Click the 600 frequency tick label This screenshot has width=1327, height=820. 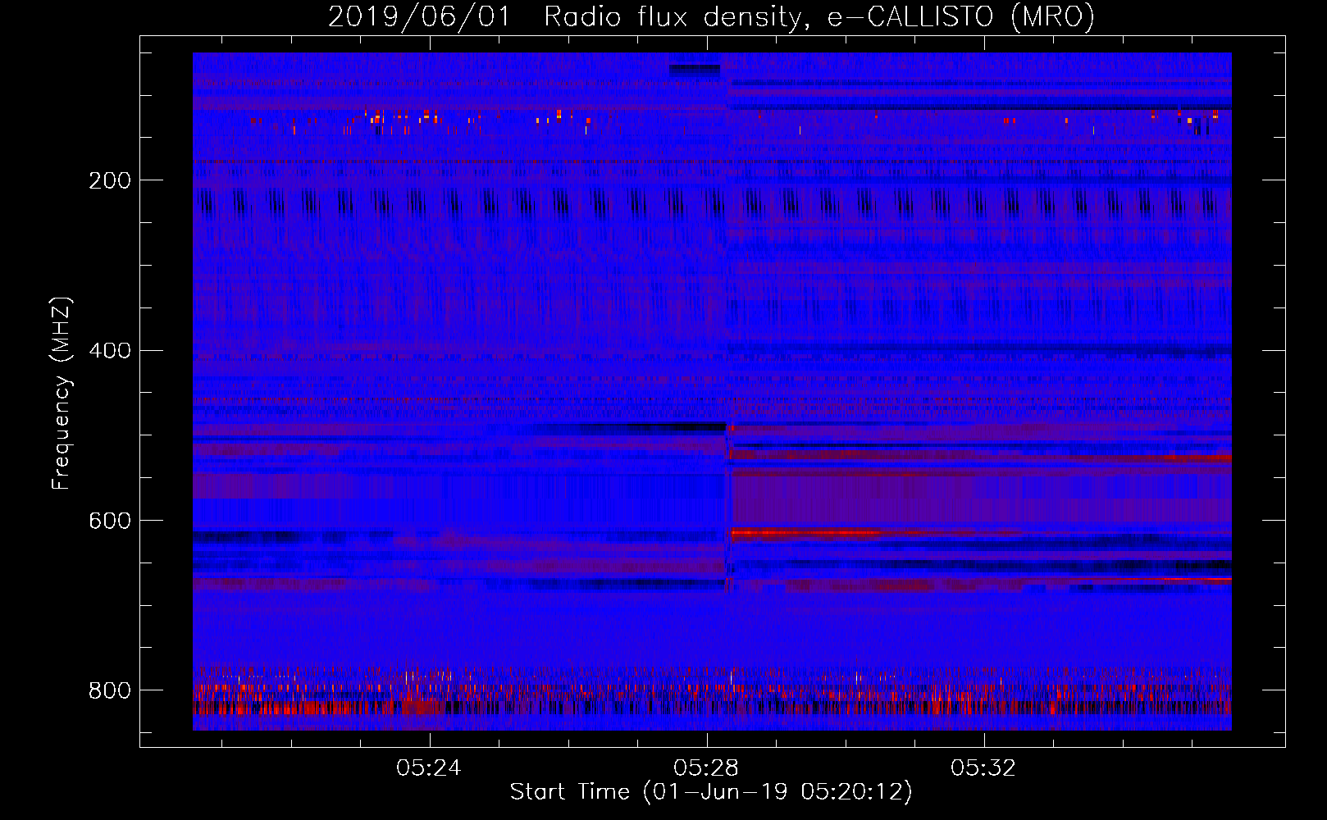pyautogui.click(x=110, y=521)
